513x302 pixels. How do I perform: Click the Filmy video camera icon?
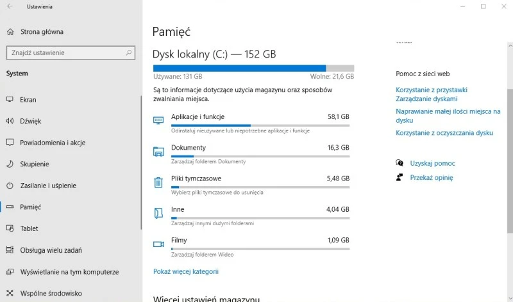pos(158,244)
